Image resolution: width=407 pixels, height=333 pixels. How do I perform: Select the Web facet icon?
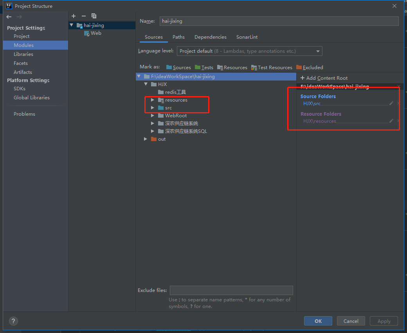tap(87, 34)
